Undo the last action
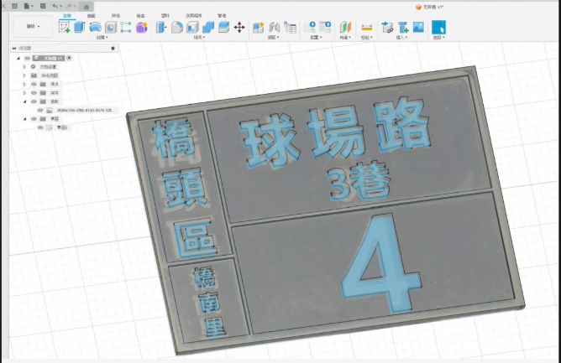 [x=55, y=6]
